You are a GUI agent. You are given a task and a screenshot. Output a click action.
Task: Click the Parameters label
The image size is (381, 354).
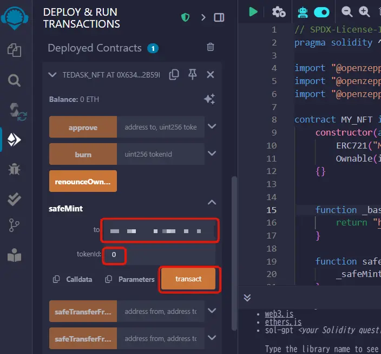coord(136,279)
